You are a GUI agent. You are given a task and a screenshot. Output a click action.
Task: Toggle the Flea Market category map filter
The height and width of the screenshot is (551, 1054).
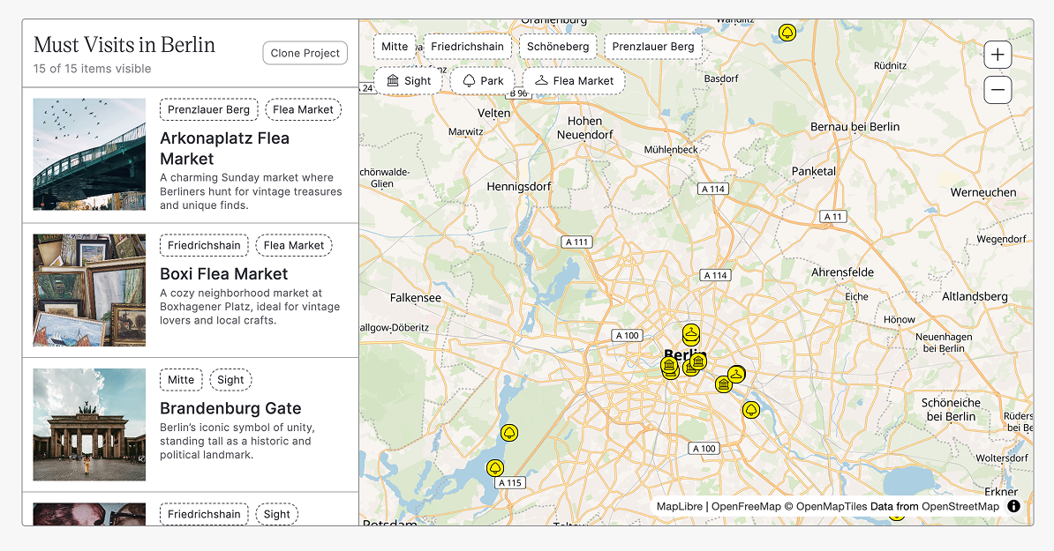[574, 80]
